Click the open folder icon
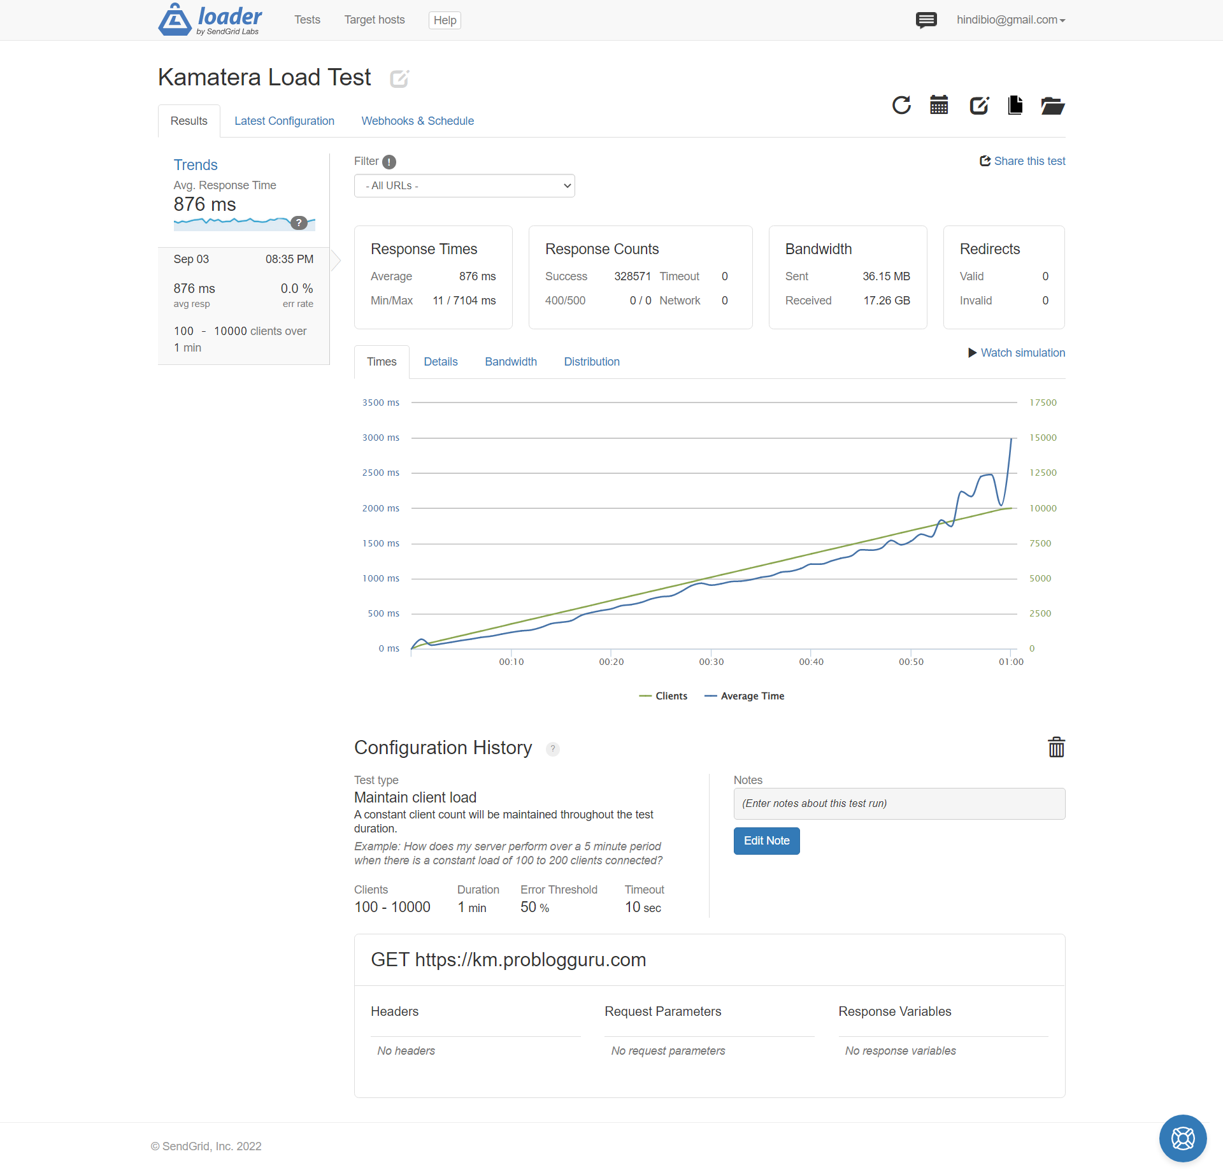 (1052, 106)
